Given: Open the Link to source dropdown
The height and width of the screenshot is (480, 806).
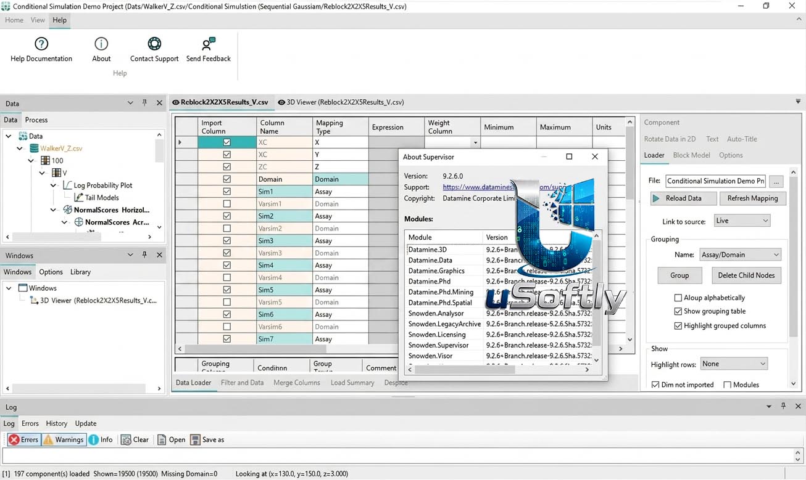Looking at the screenshot, I should point(742,221).
